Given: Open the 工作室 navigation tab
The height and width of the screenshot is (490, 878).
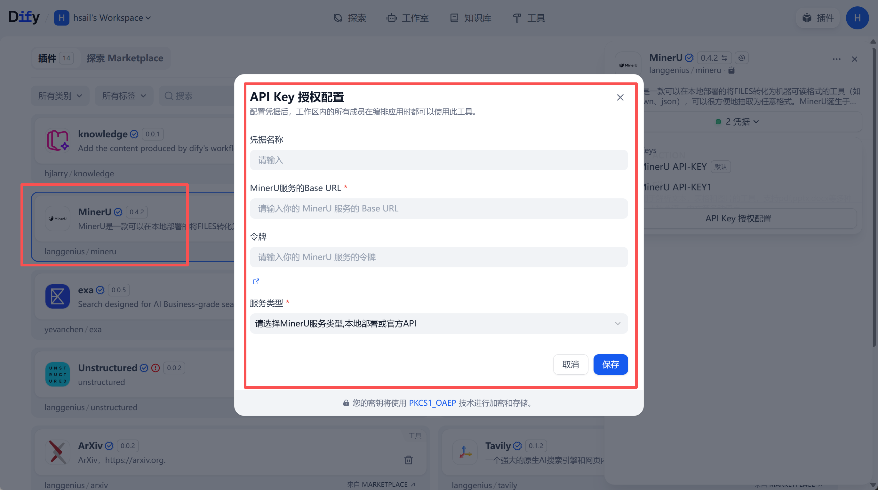Looking at the screenshot, I should [x=408, y=18].
